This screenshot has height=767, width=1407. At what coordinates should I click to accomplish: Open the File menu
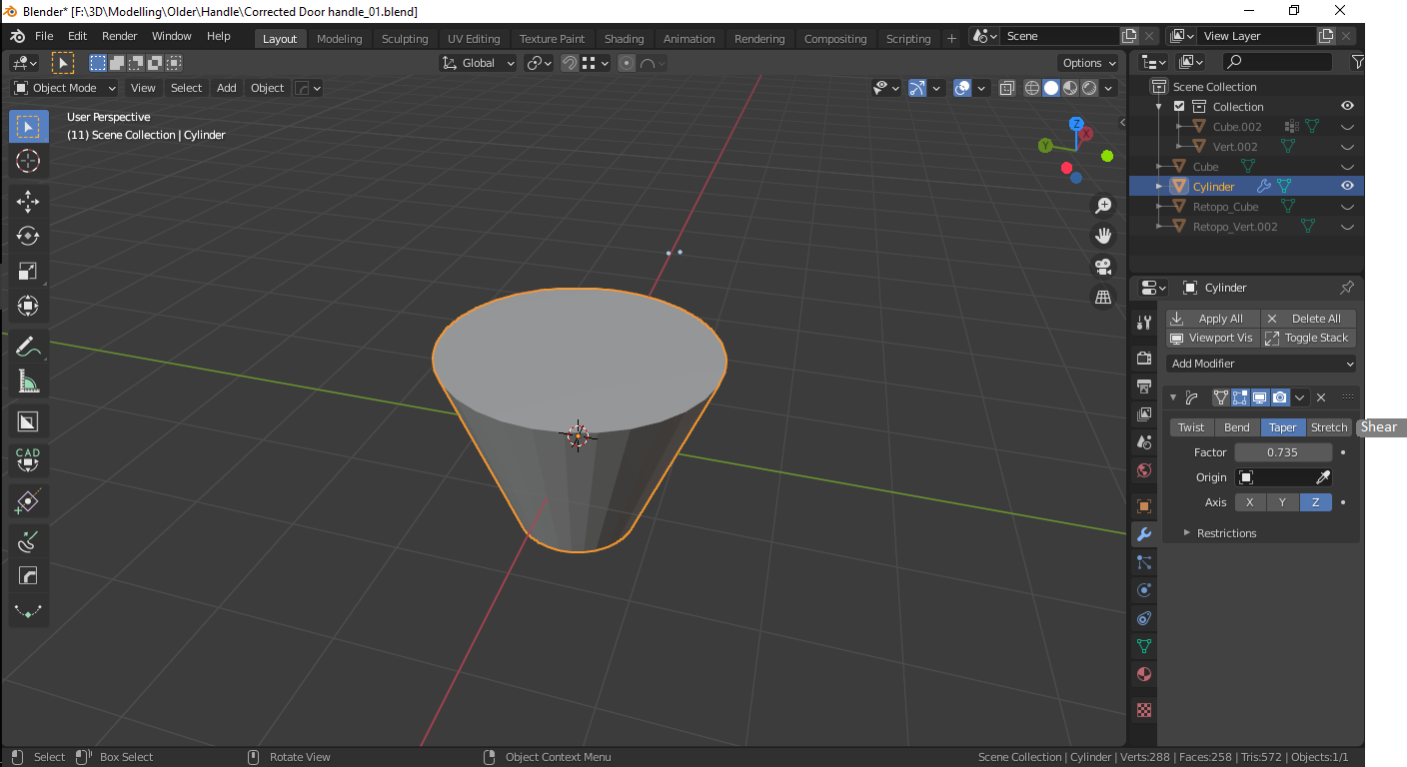click(44, 36)
